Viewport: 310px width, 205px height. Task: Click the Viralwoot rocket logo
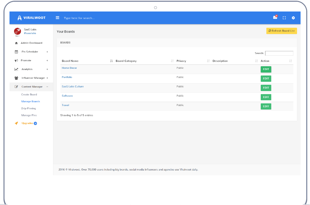[x=20, y=18]
